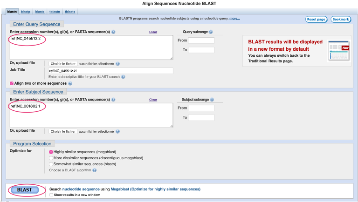Click the nucleotide sequence text in search summary
Viewport: 358px width, 202px height.
click(81, 189)
